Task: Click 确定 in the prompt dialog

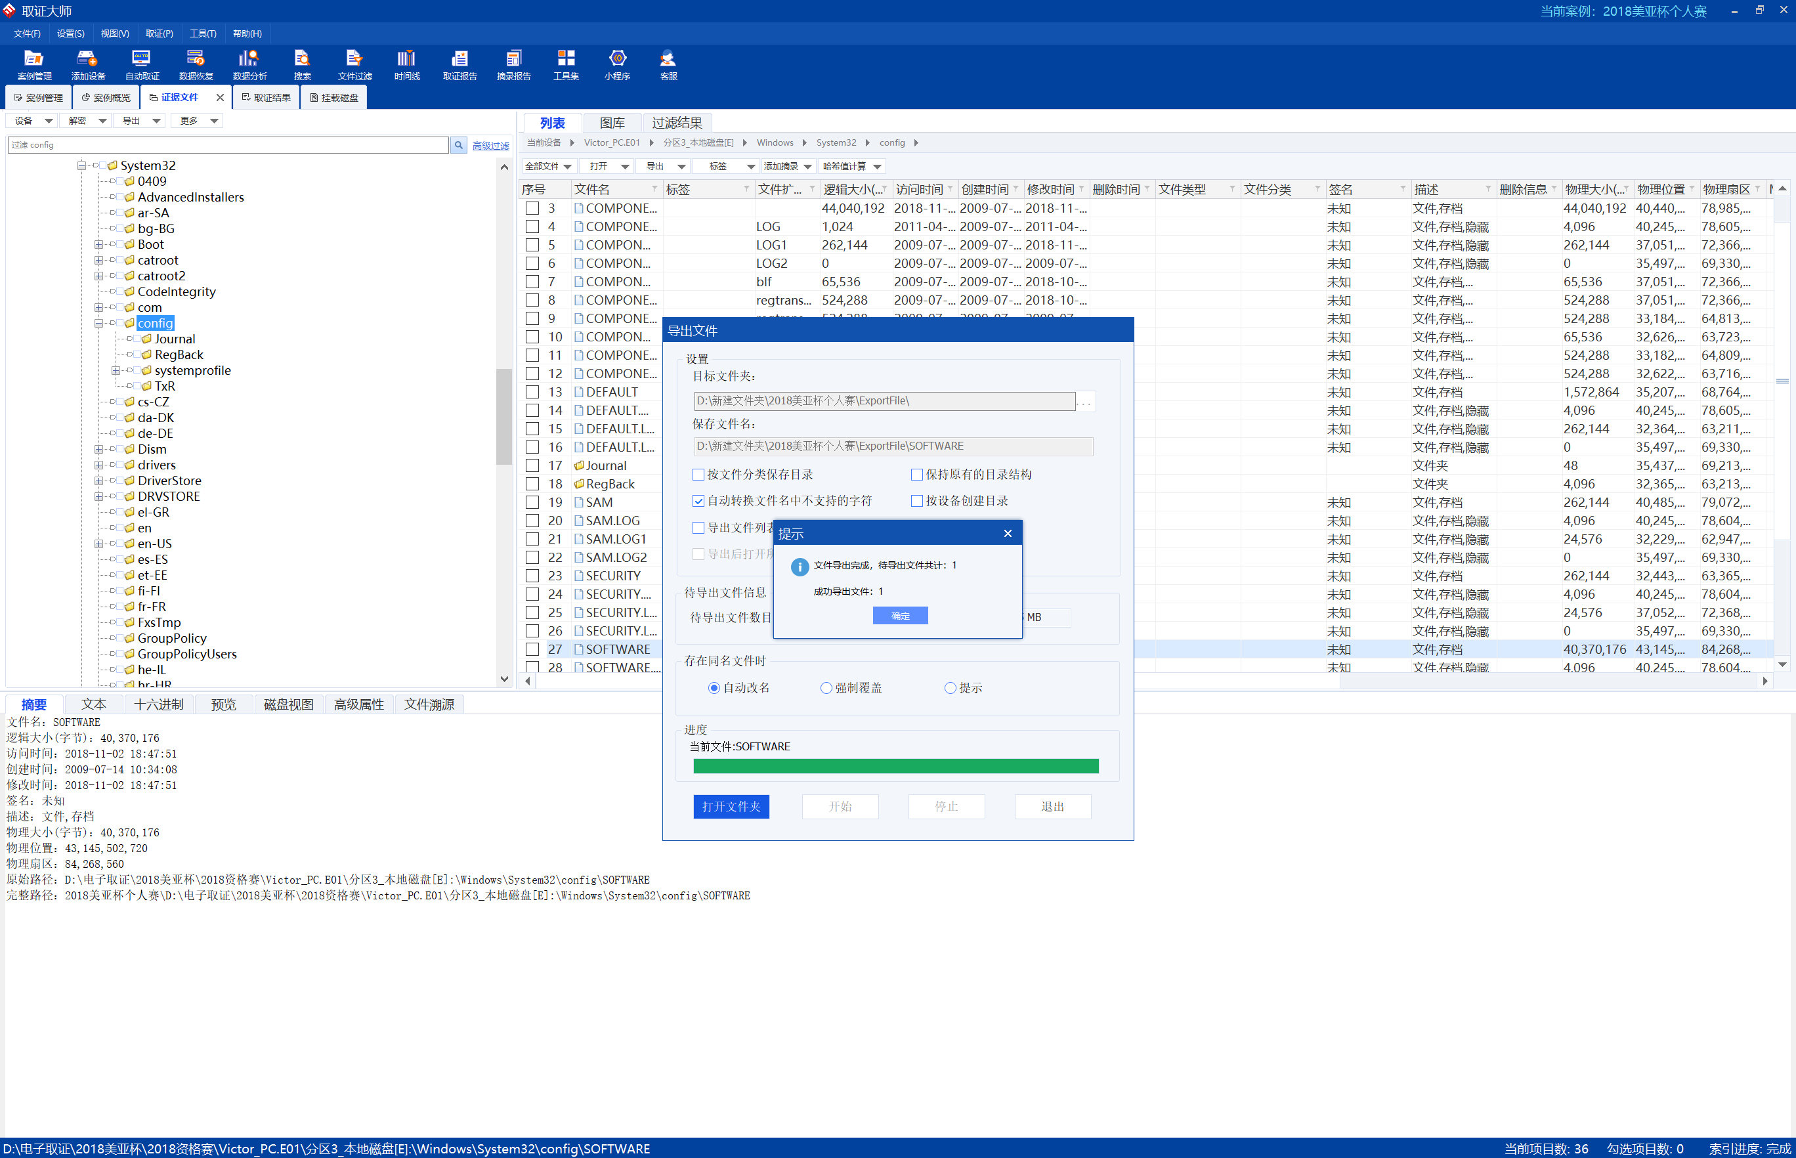Action: tap(900, 616)
